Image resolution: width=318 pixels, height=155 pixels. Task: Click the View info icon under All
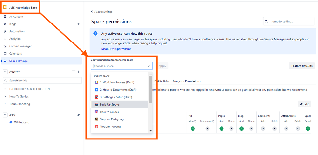coord(195,121)
